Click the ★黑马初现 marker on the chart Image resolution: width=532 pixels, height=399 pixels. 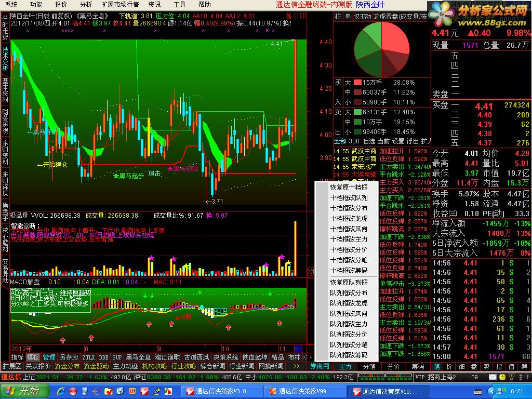(182, 168)
